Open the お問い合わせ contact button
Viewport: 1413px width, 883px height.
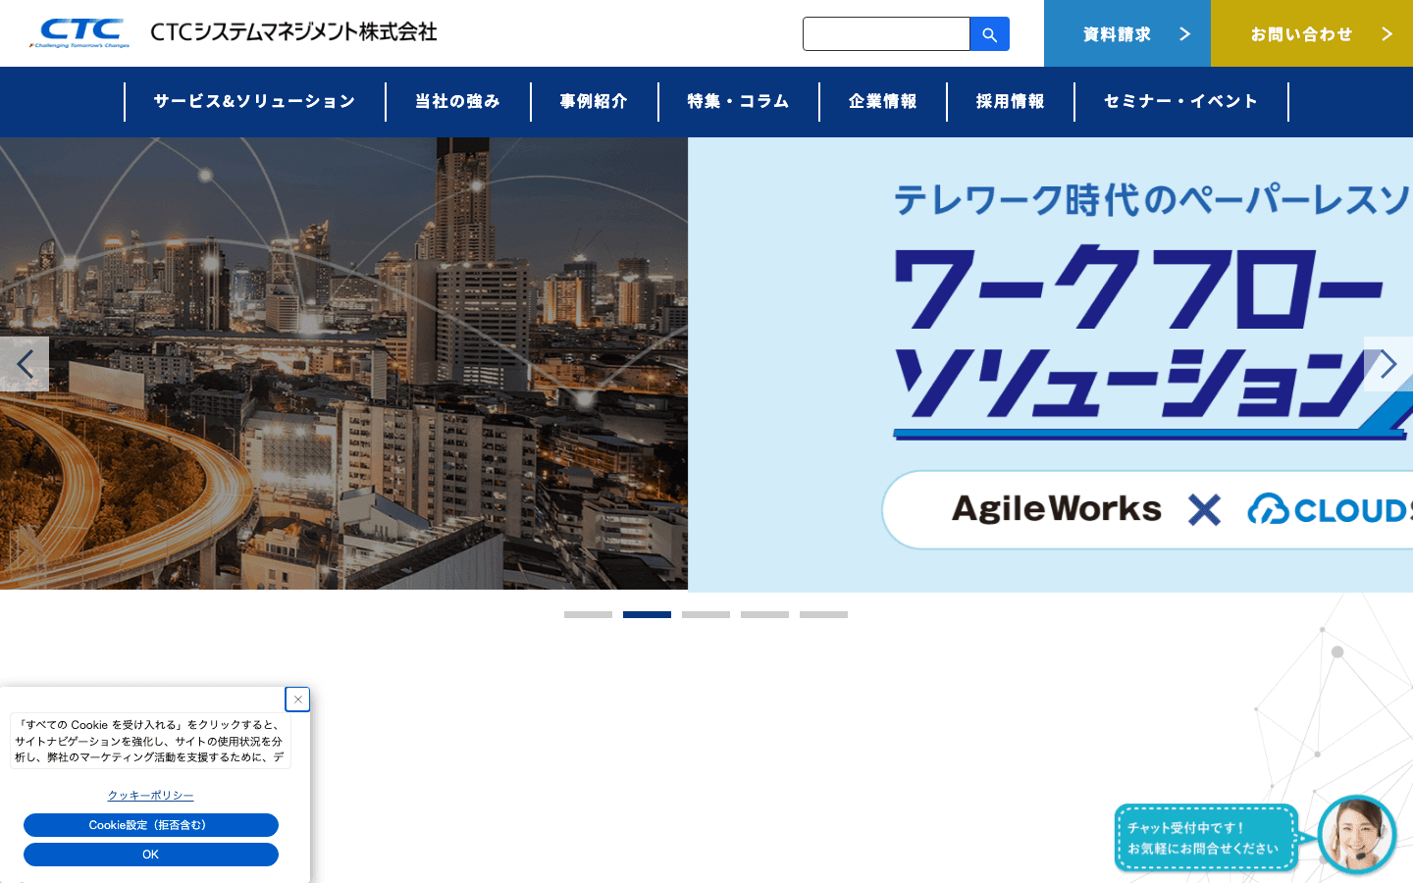pos(1312,33)
